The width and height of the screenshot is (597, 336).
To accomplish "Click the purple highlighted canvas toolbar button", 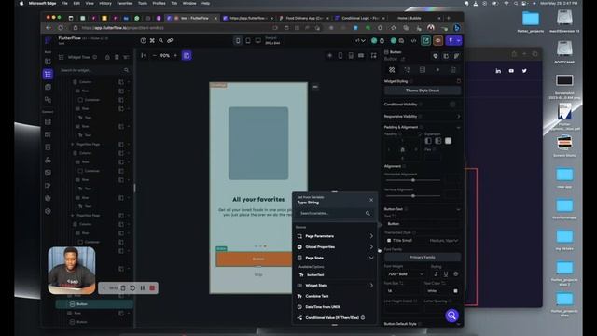I will tap(187, 56).
